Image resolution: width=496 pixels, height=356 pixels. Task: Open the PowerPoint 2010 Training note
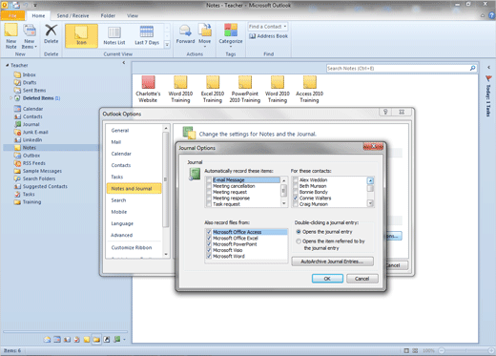(x=245, y=89)
